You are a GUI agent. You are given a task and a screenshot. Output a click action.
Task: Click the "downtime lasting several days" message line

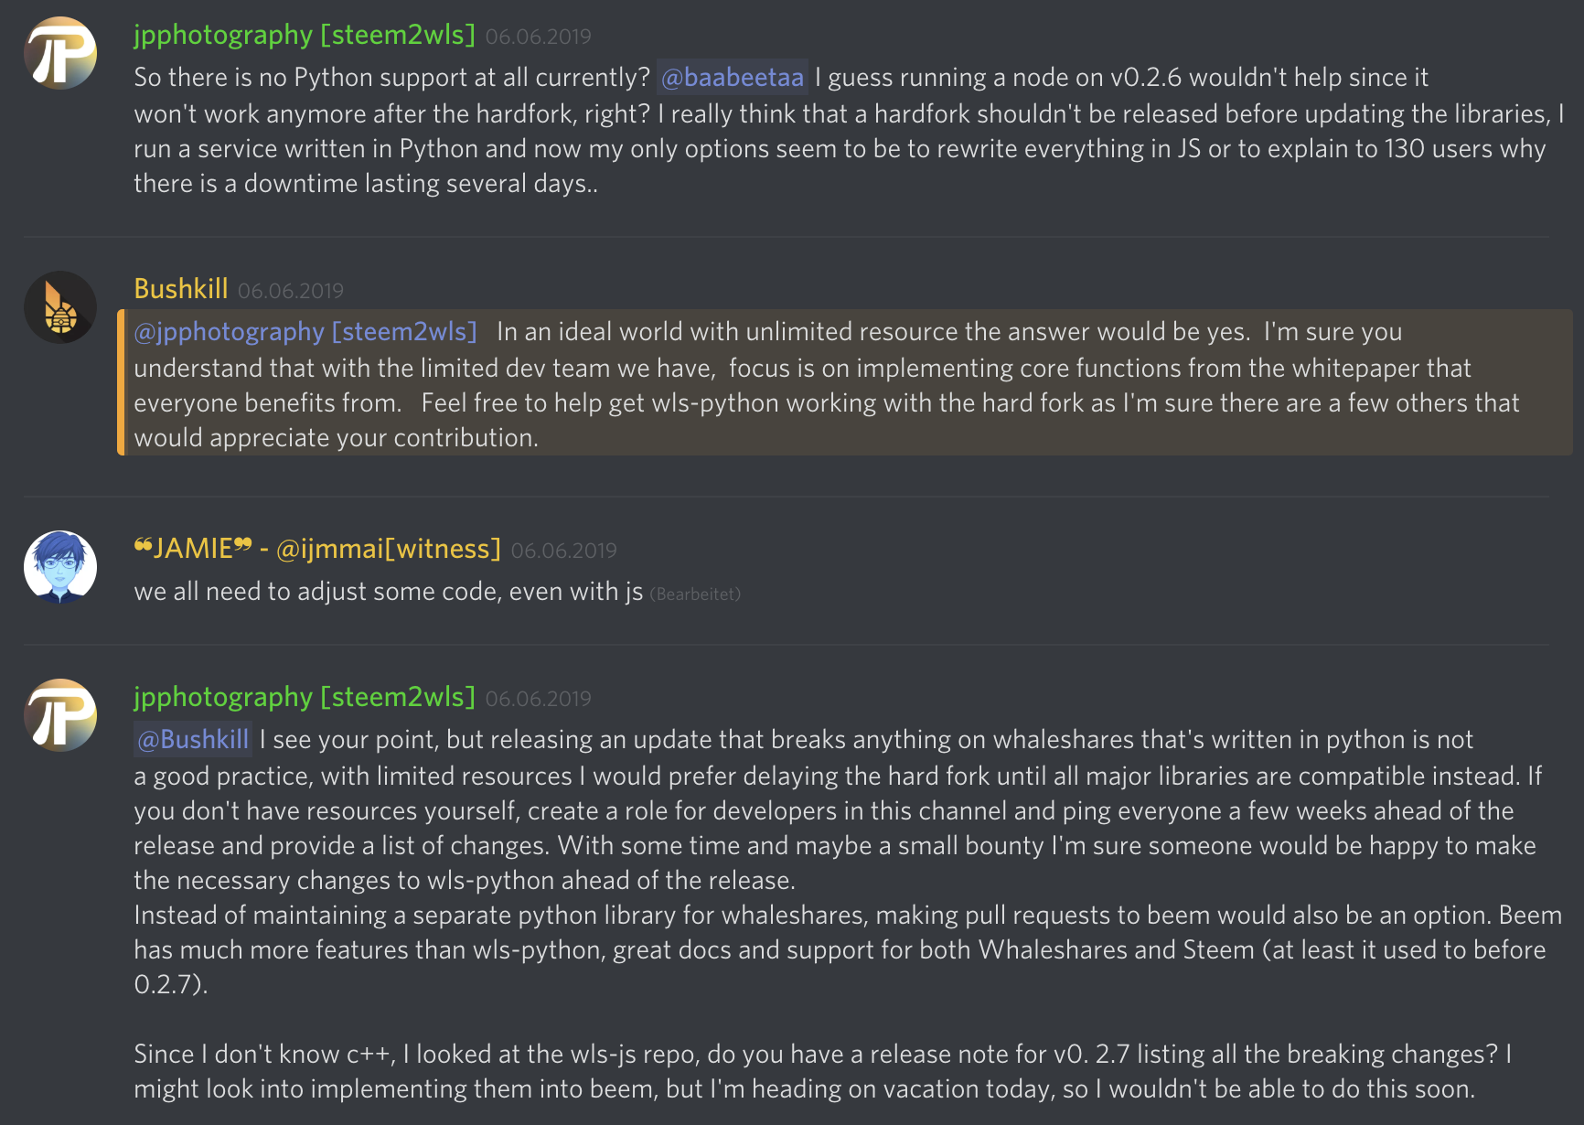point(366,184)
